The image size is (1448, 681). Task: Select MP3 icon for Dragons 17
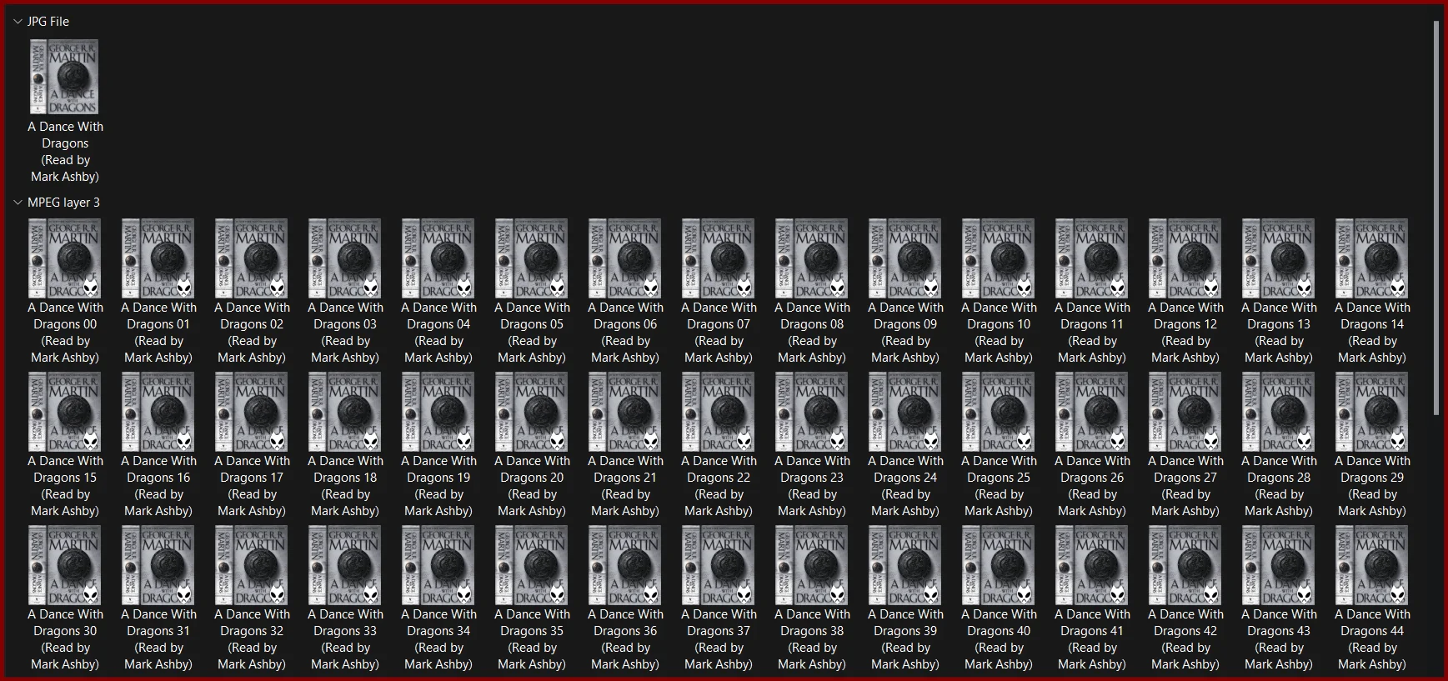252,412
